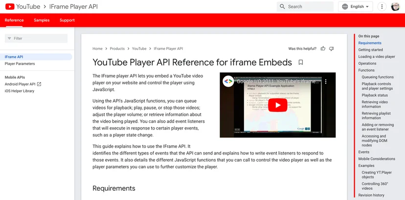
Task: Bookmark this page with the bookmark icon
Action: coord(301,62)
